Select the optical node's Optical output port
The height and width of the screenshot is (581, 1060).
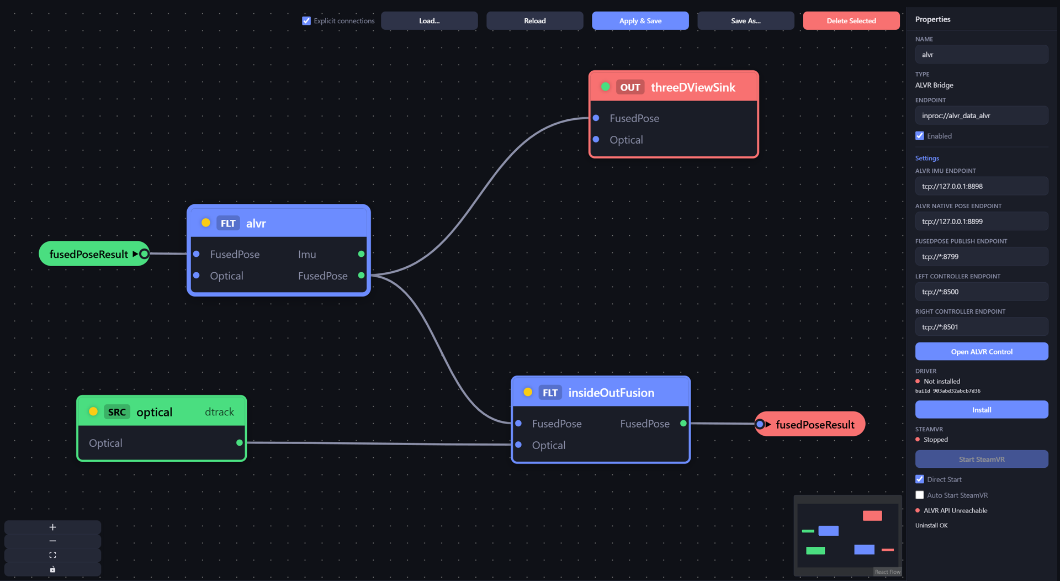(239, 442)
